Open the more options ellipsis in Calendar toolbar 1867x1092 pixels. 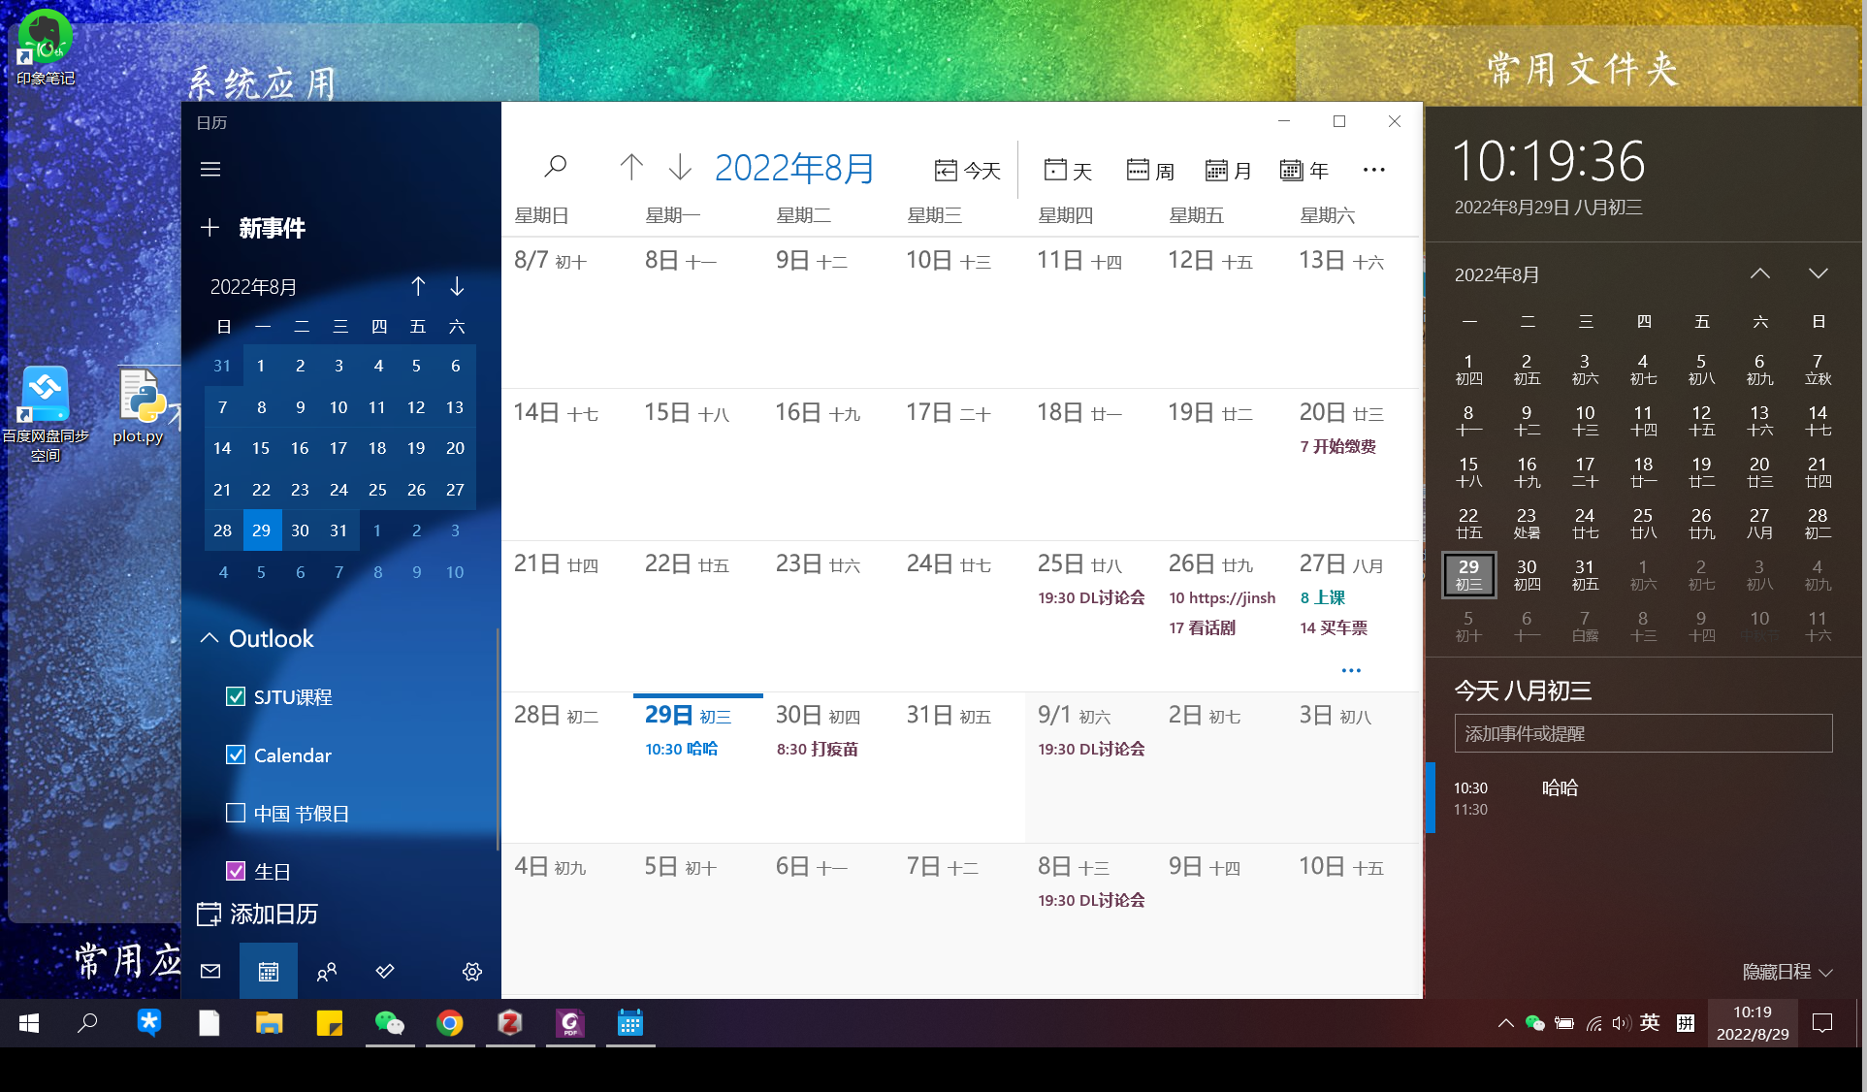point(1373,170)
